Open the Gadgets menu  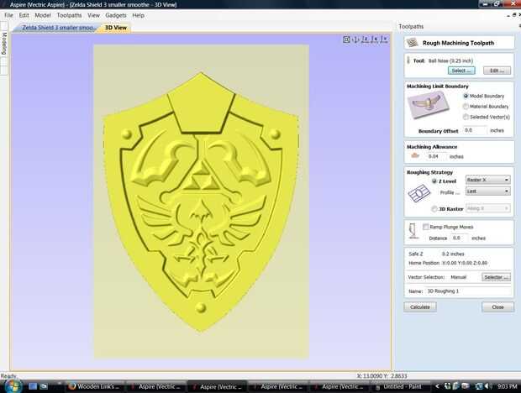point(116,15)
